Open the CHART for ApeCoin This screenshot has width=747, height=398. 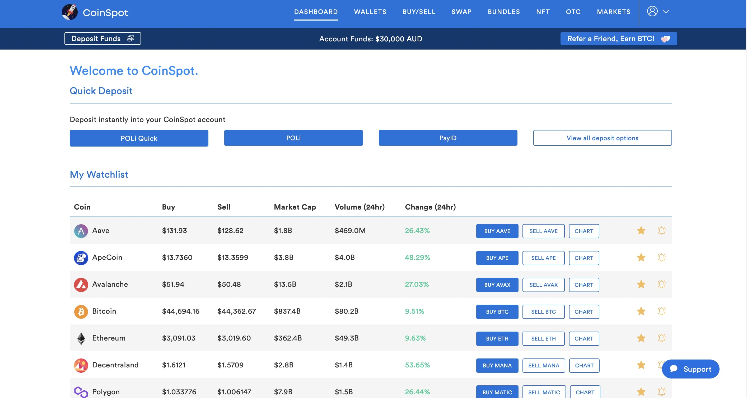(x=584, y=258)
